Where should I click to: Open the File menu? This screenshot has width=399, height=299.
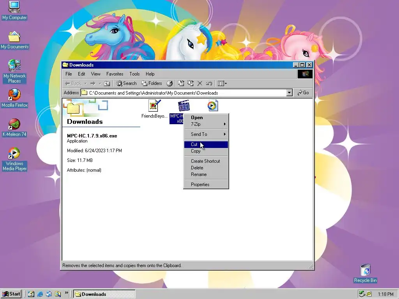pos(69,74)
